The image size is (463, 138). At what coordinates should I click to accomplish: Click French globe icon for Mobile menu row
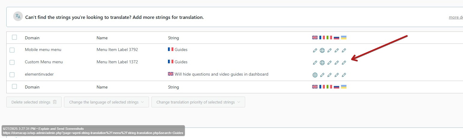pyautogui.click(x=322, y=50)
